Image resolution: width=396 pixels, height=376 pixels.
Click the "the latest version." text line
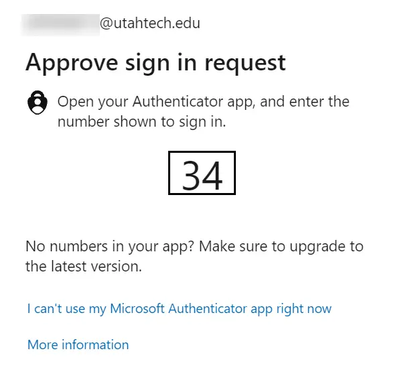84,266
